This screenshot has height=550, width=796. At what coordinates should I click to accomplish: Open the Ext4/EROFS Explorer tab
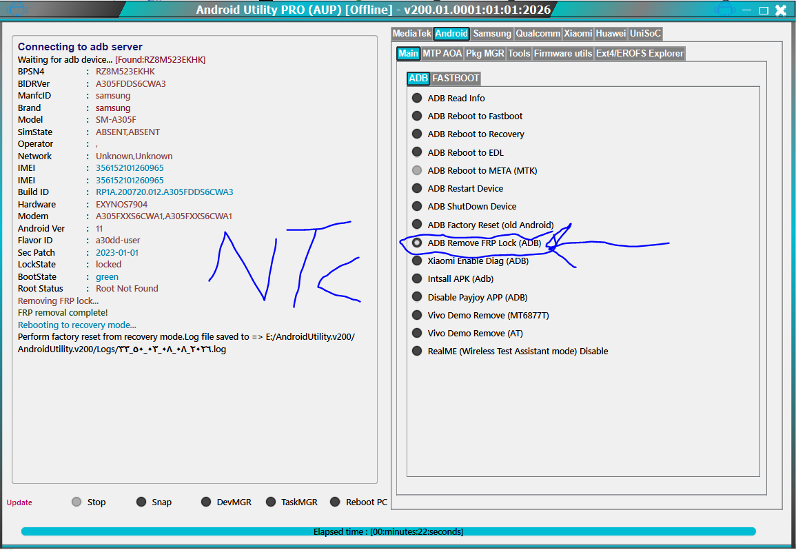coord(640,53)
